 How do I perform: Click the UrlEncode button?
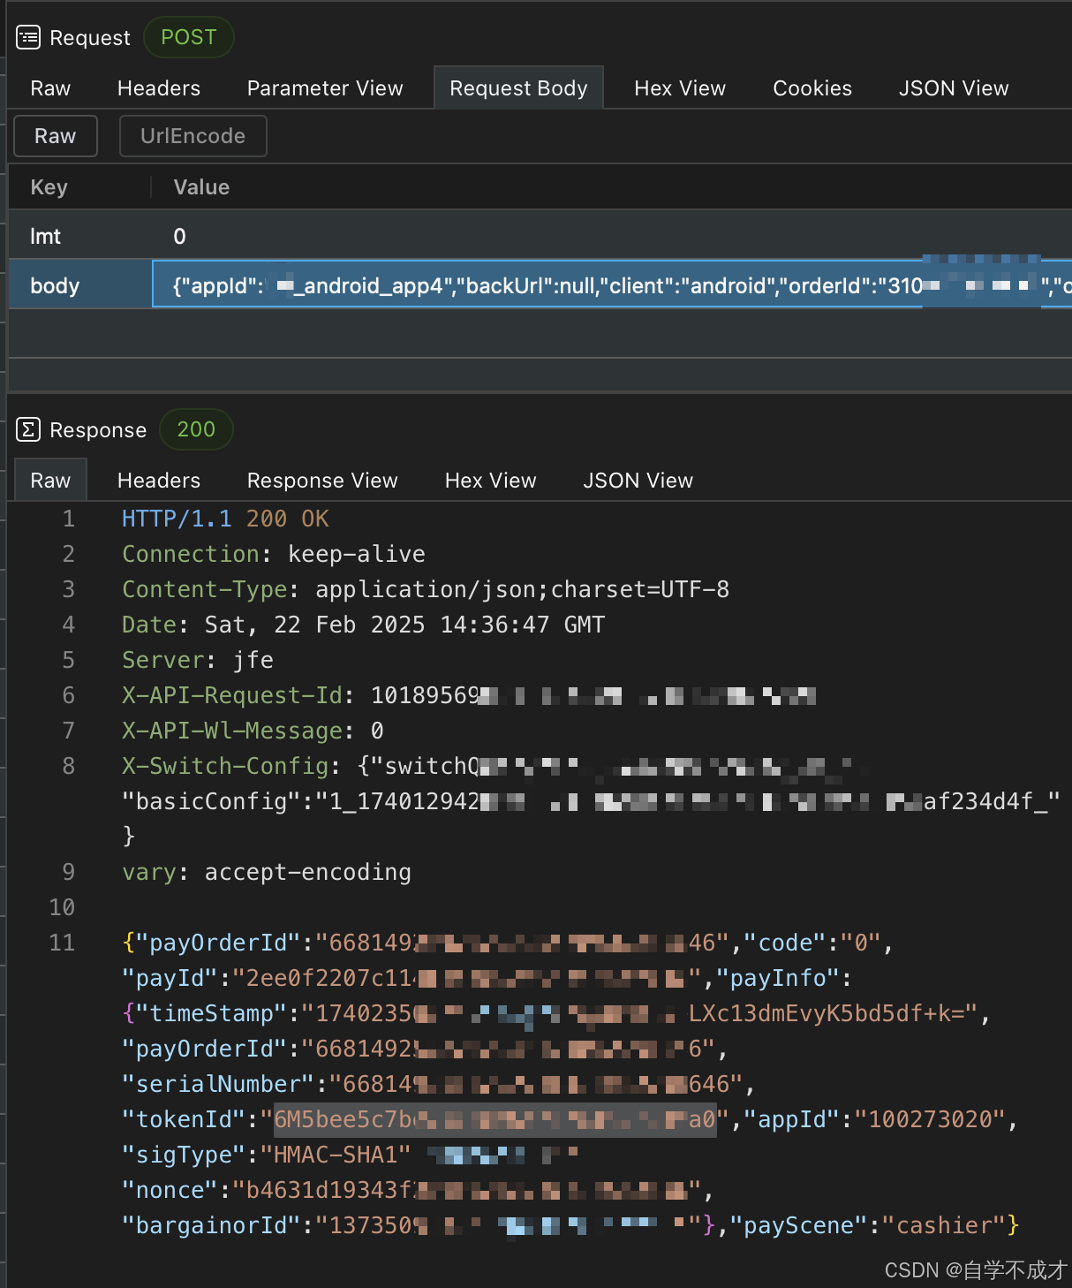193,136
